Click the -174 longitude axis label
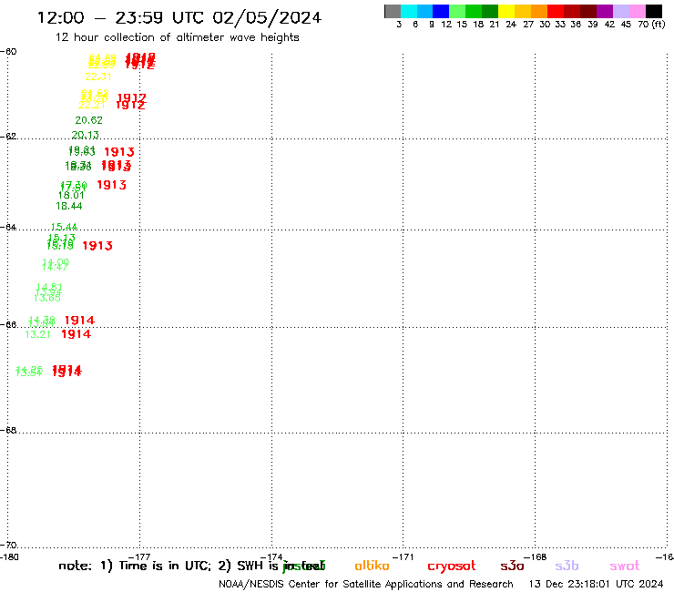674x592 pixels. pyautogui.click(x=271, y=557)
